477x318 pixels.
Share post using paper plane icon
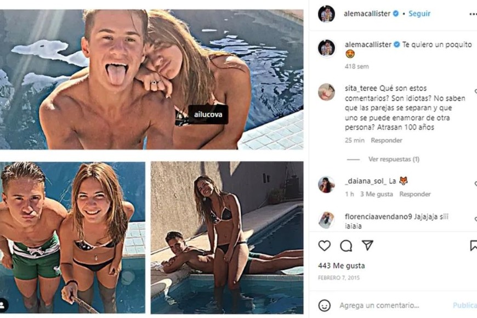coord(367,246)
